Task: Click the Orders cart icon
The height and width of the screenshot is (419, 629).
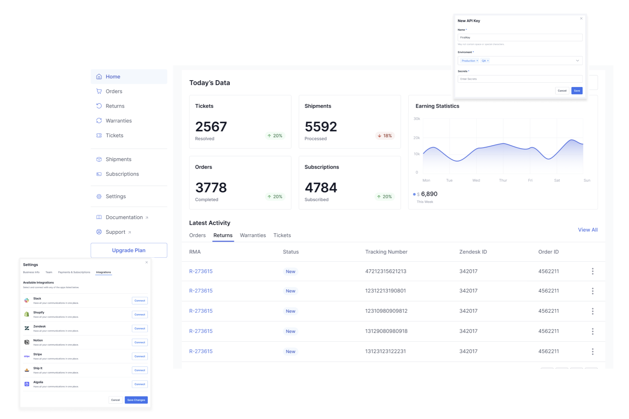Action: click(99, 91)
